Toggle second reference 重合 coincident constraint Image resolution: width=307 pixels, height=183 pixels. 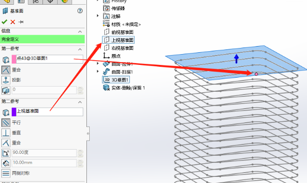coord(6,143)
